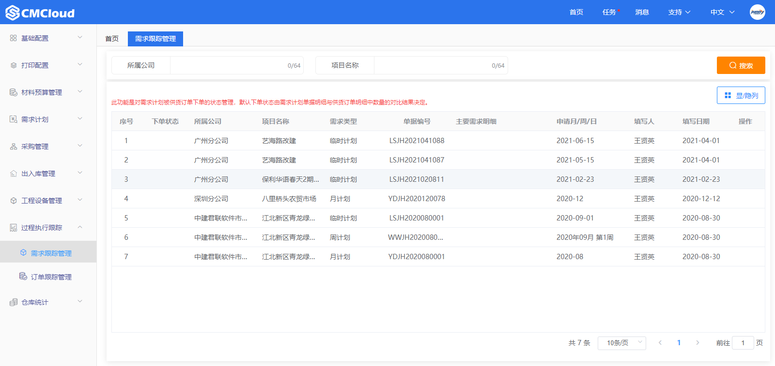The width and height of the screenshot is (775, 366).
Task: Open the 支持 dropdown in header
Action: pos(679,12)
